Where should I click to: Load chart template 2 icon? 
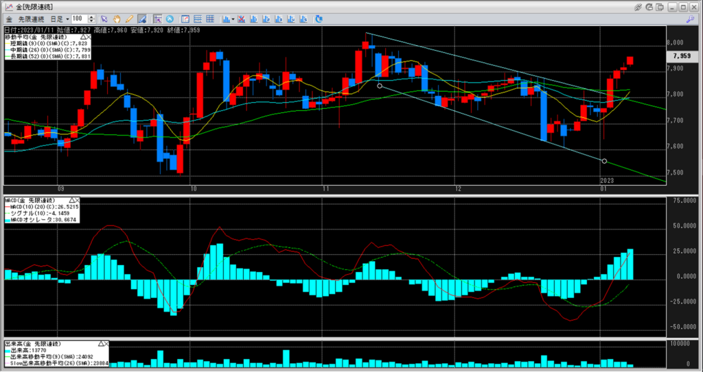[x=266, y=18]
